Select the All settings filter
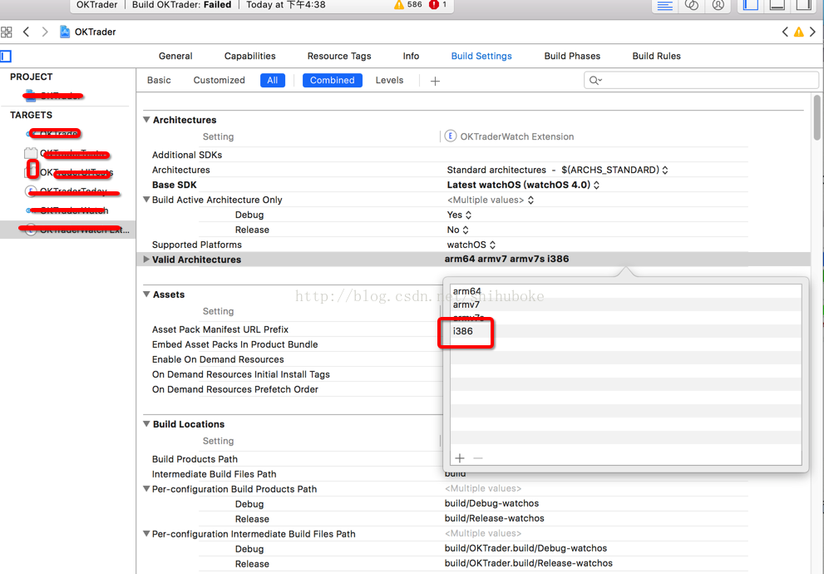The width and height of the screenshot is (824, 574). [272, 81]
